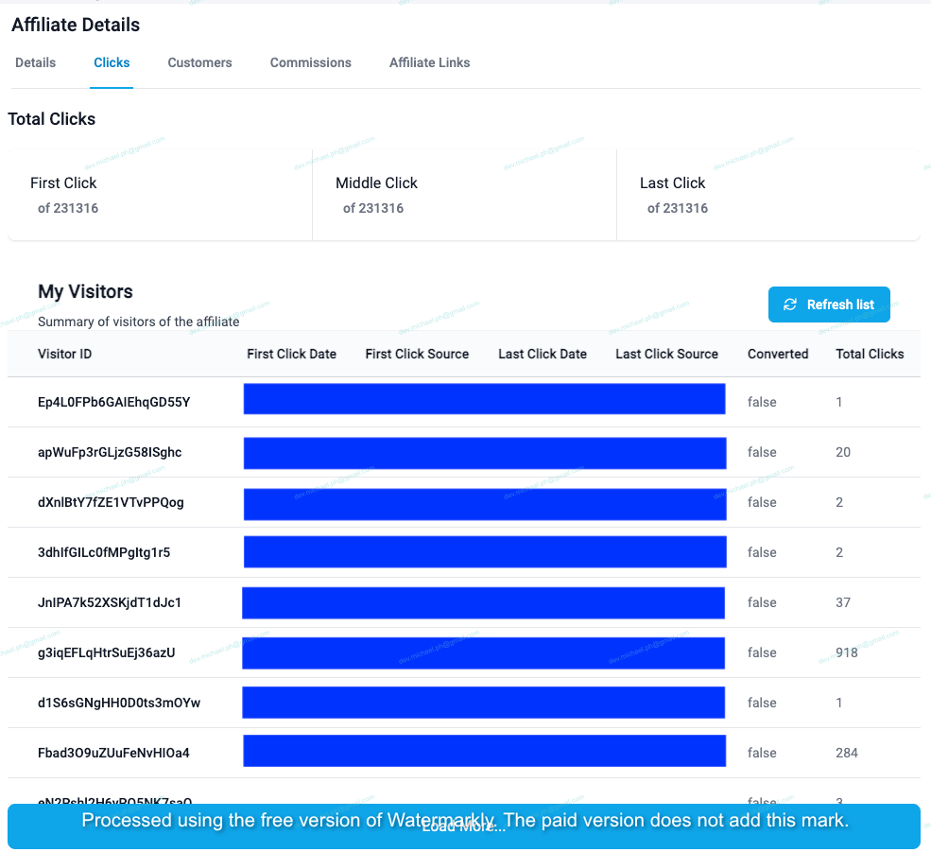This screenshot has height=852, width=931.
Task: Select the Affiliate Links tab
Action: (429, 62)
